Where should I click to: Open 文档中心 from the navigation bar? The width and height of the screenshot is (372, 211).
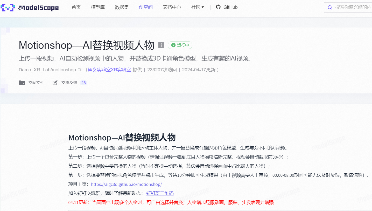172,7
